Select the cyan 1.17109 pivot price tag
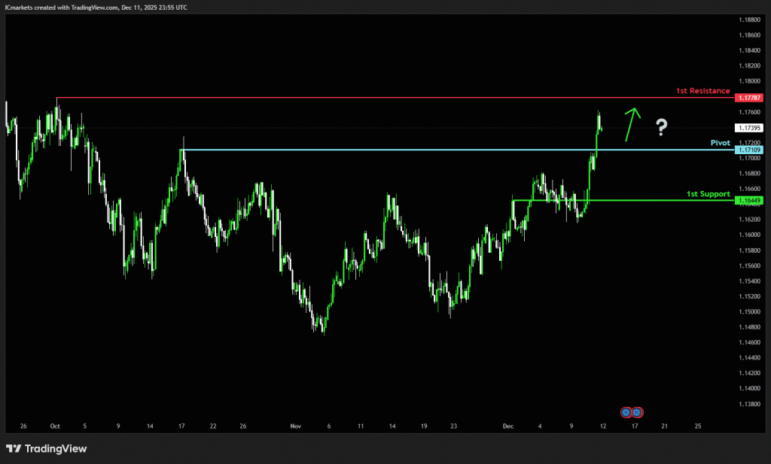 pyautogui.click(x=750, y=150)
